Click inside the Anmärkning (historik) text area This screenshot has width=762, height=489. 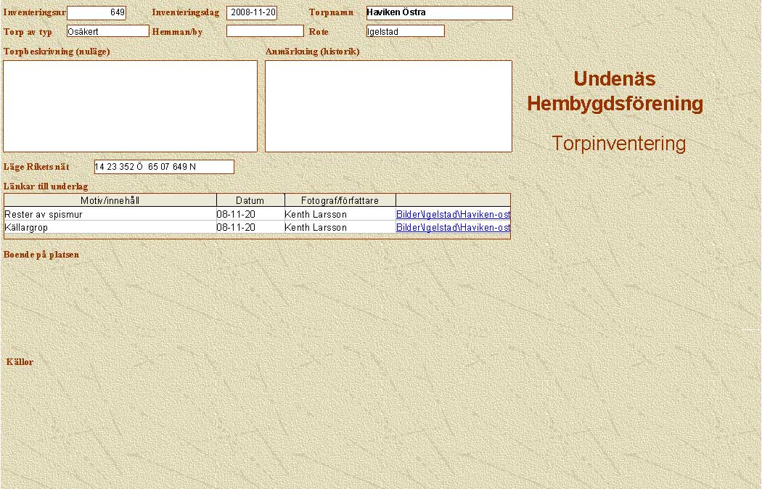(x=388, y=106)
